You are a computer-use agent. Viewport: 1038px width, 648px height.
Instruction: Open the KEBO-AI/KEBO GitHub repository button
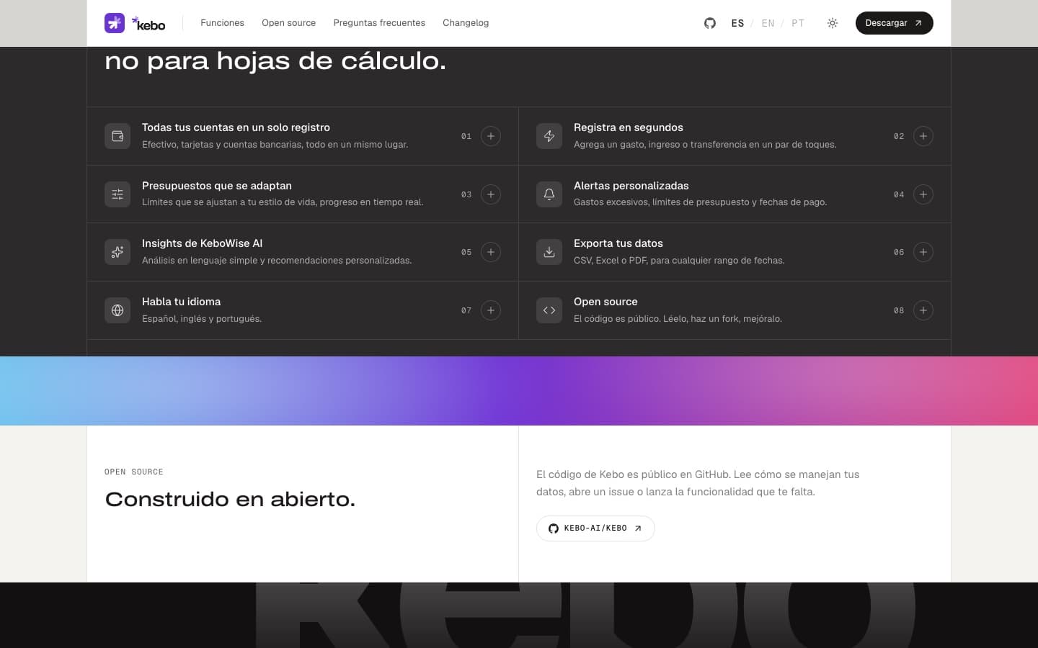(x=595, y=528)
